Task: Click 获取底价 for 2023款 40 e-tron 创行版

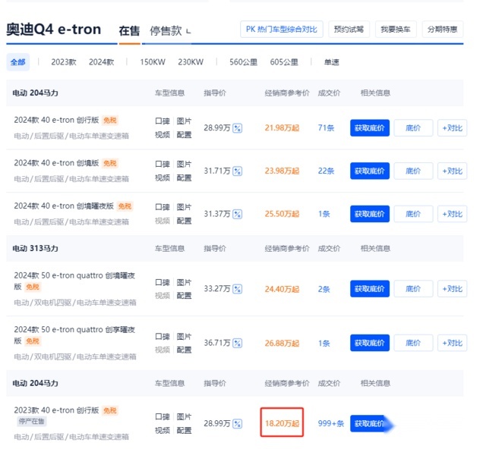Action: 370,424
